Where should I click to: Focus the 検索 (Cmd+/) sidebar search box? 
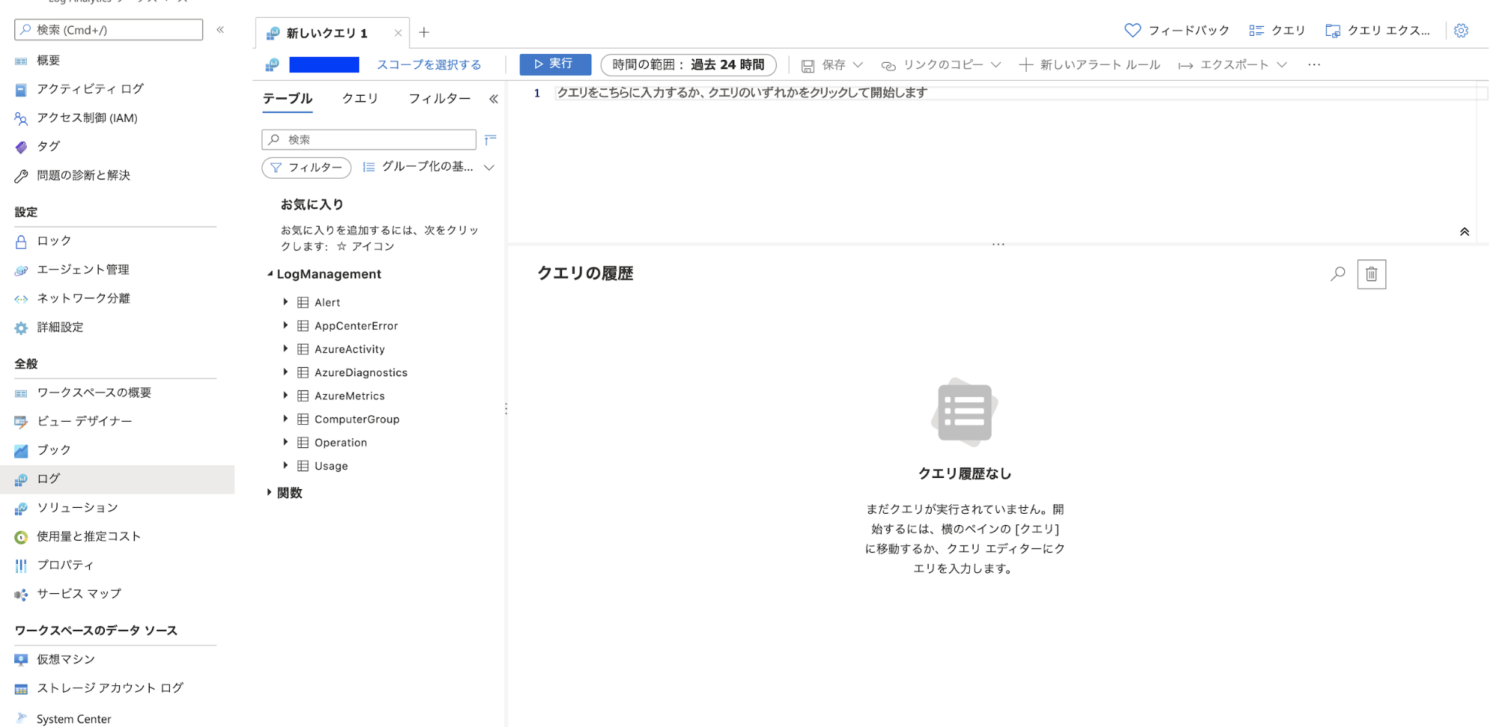coord(109,30)
